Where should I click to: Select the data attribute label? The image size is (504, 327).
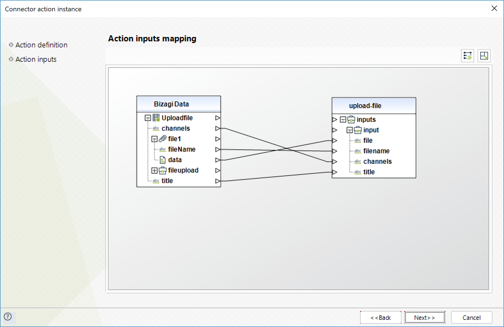pos(175,160)
